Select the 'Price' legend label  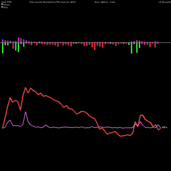point(5,8)
